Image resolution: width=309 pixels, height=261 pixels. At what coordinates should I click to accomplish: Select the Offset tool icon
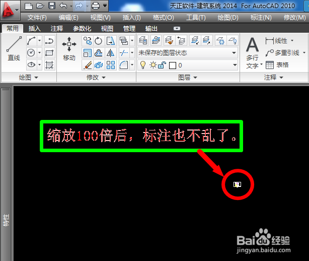click(99, 53)
